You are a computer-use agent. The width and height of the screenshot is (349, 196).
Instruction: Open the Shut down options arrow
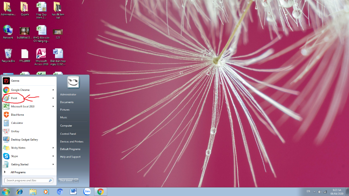76,180
